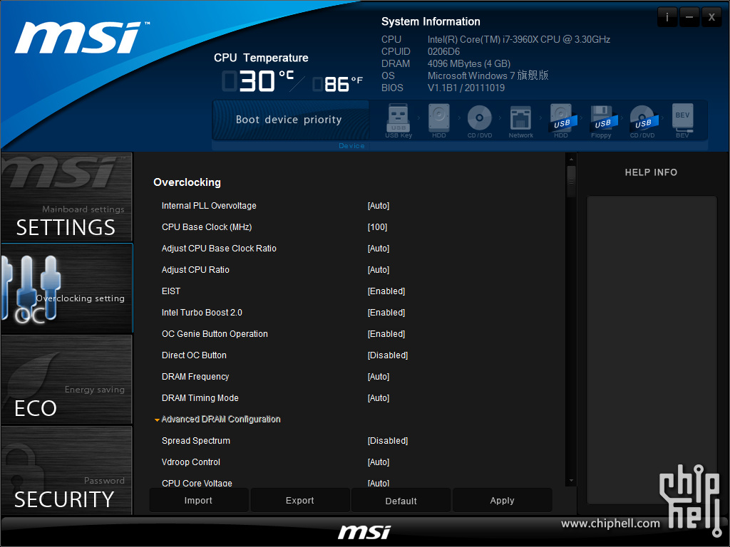The width and height of the screenshot is (730, 547).
Task: Click the DRAM value 4096 MBytes (4 GB)
Action: tap(469, 63)
